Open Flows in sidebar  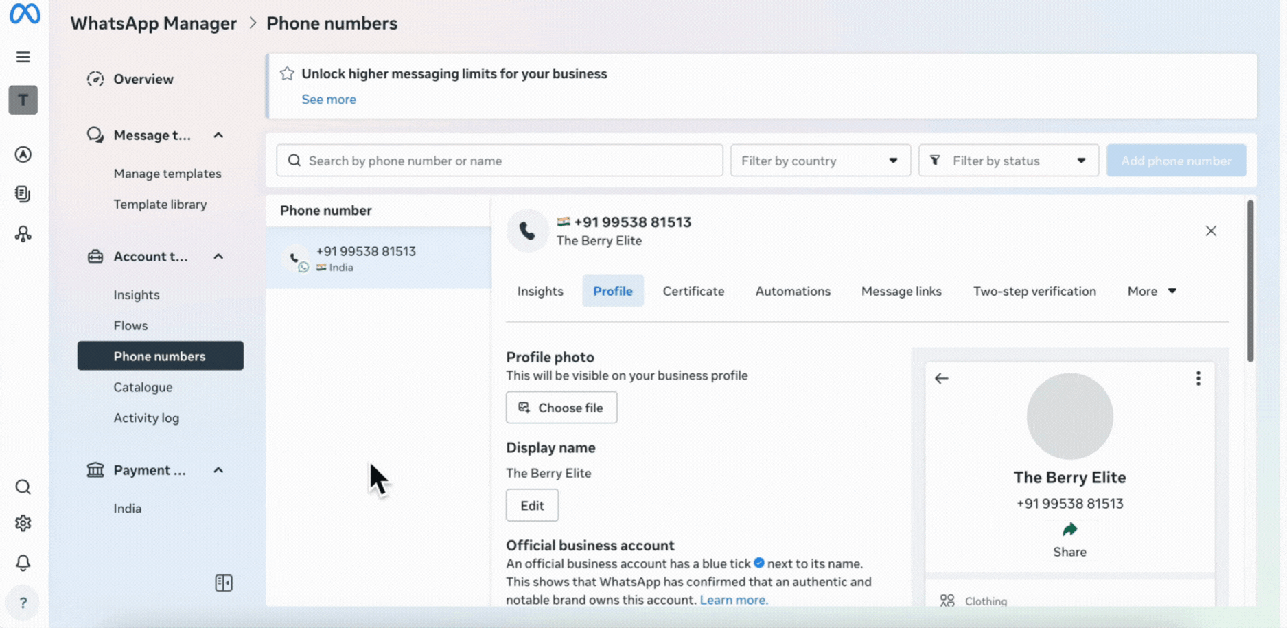click(x=130, y=325)
